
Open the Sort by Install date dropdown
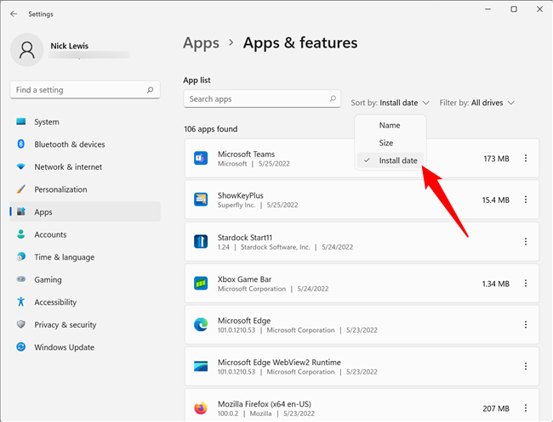(x=390, y=103)
